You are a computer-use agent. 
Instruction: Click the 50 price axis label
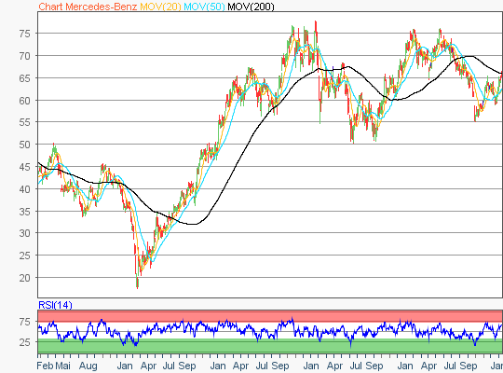(25, 145)
